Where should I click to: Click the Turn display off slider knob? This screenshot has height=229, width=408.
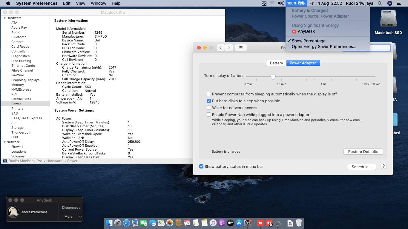coord(273,77)
